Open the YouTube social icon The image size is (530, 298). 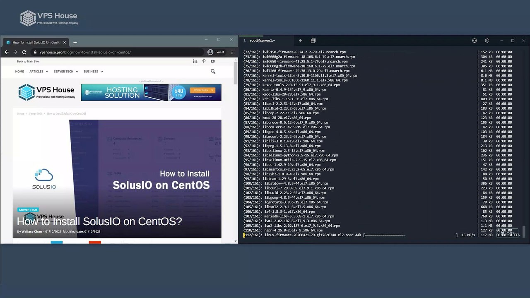coord(212,61)
